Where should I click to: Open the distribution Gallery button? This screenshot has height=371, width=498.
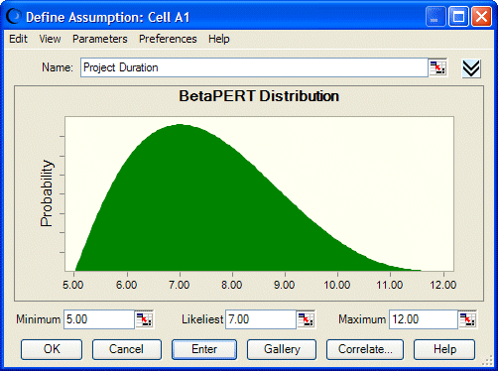click(x=282, y=349)
